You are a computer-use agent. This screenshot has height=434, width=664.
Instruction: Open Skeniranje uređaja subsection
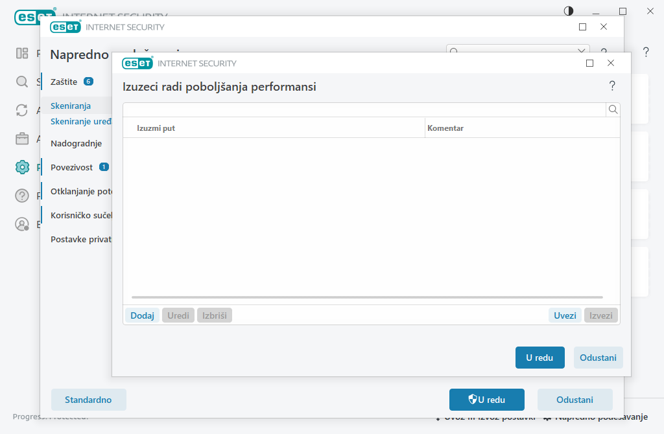81,121
